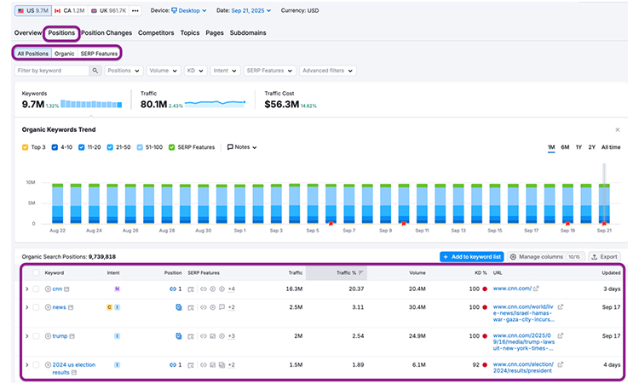Image resolution: width=639 pixels, height=383 pixels.
Task: Click the Add to keyword list button
Action: pos(472,257)
